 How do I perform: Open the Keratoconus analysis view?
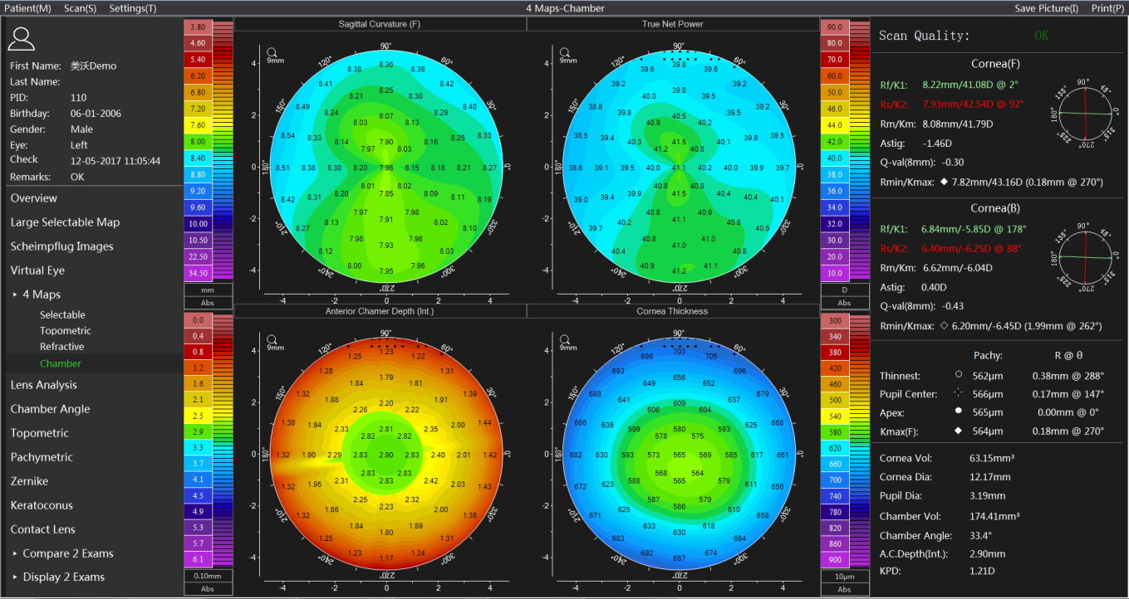pos(40,505)
